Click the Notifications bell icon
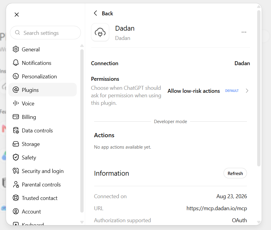Image resolution: width=271 pixels, height=230 pixels. pyautogui.click(x=16, y=63)
